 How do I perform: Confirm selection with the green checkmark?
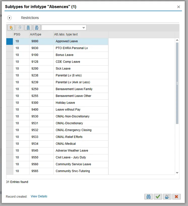[158, 196]
